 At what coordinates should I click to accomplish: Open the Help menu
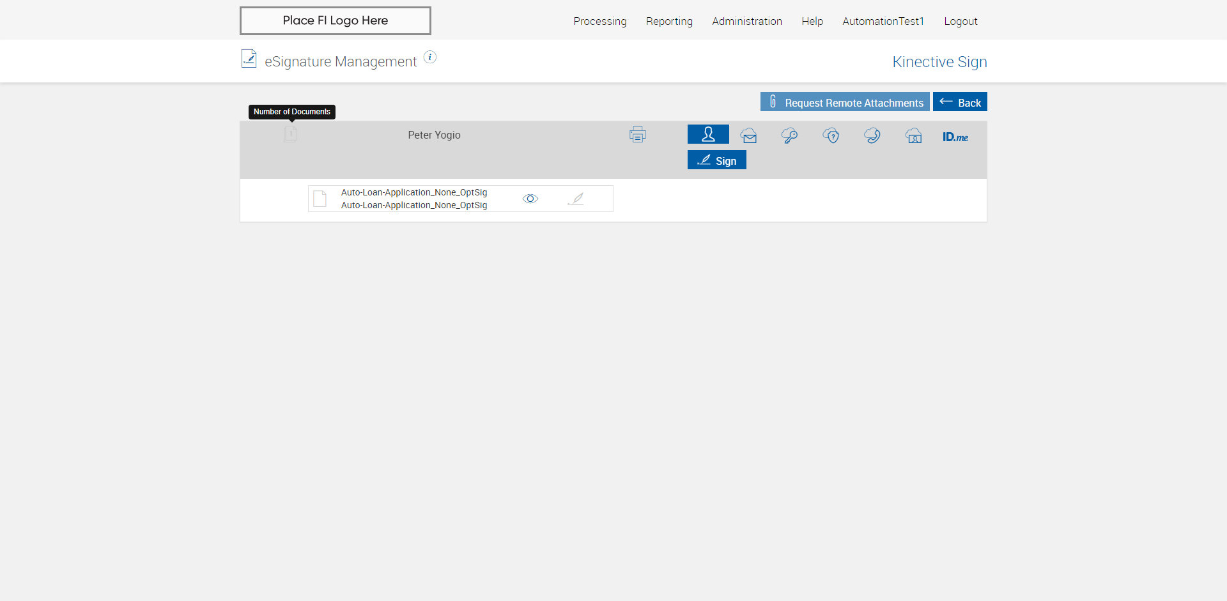coord(812,21)
